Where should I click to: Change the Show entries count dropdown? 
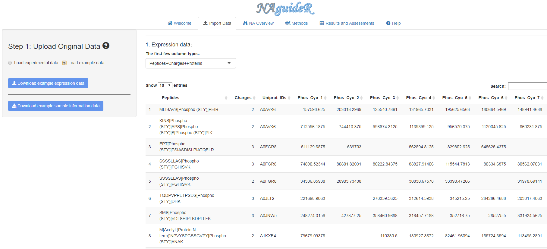(165, 85)
